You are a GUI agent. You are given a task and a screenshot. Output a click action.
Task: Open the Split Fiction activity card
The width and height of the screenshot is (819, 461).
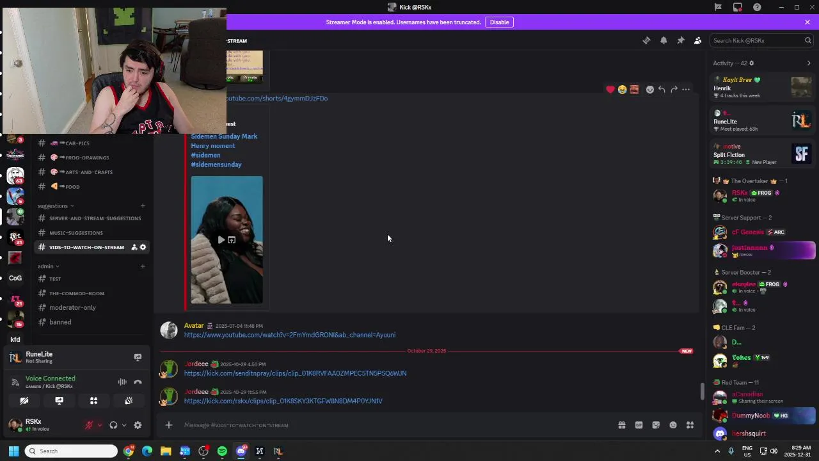click(x=763, y=154)
